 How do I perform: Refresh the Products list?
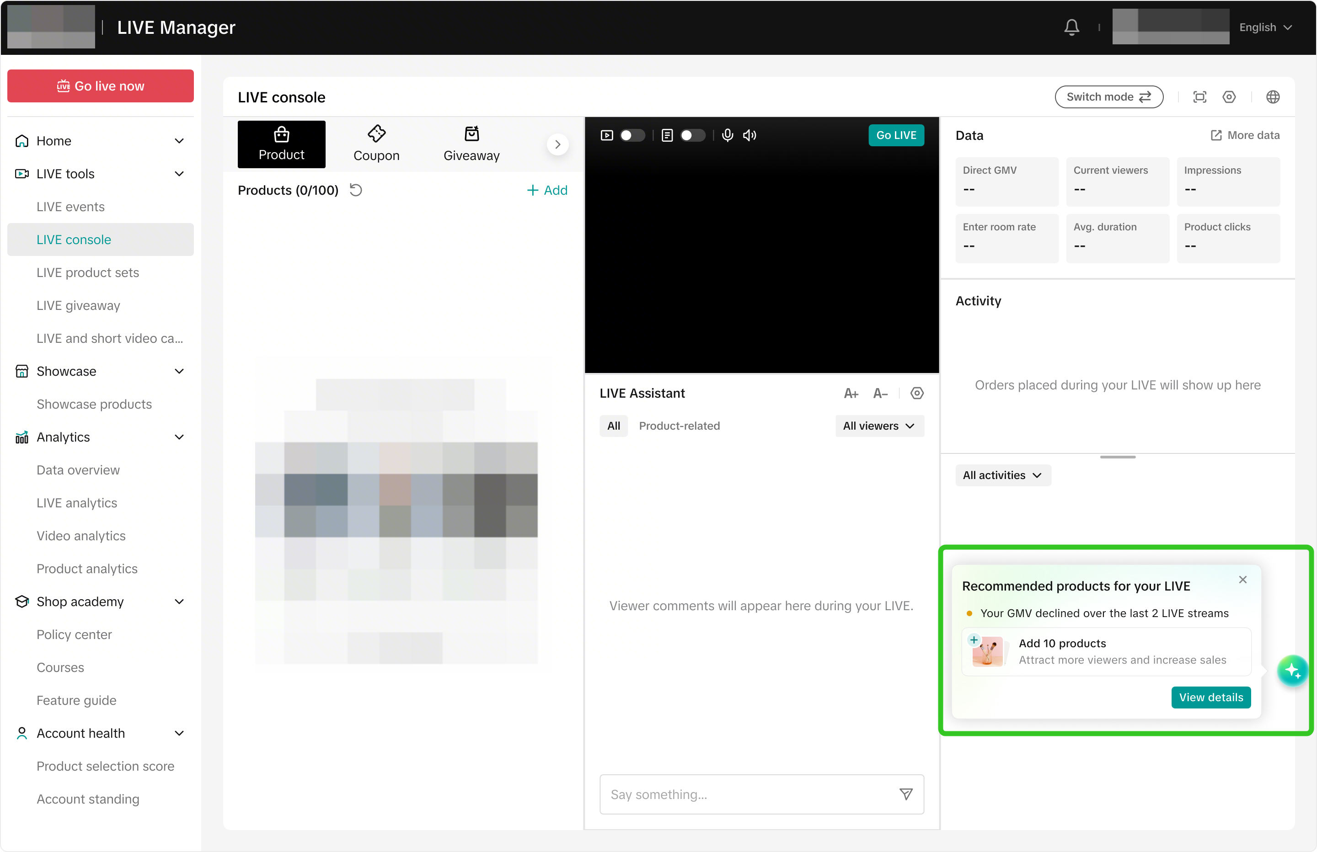pyautogui.click(x=356, y=190)
